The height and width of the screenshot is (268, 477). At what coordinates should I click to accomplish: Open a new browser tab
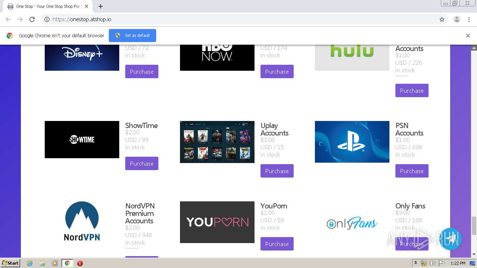pyautogui.click(x=101, y=6)
